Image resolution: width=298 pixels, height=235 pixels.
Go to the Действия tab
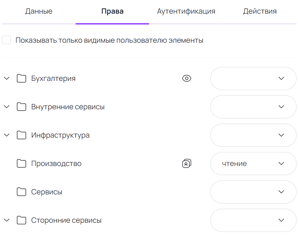click(x=260, y=11)
